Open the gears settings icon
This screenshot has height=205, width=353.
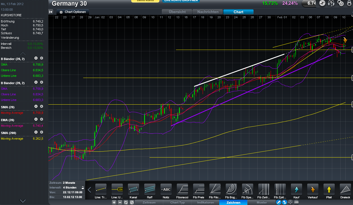[340, 3]
